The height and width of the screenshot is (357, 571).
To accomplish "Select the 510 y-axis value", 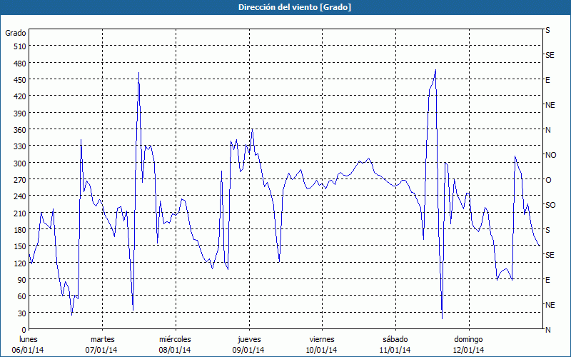I will pyautogui.click(x=20, y=46).
